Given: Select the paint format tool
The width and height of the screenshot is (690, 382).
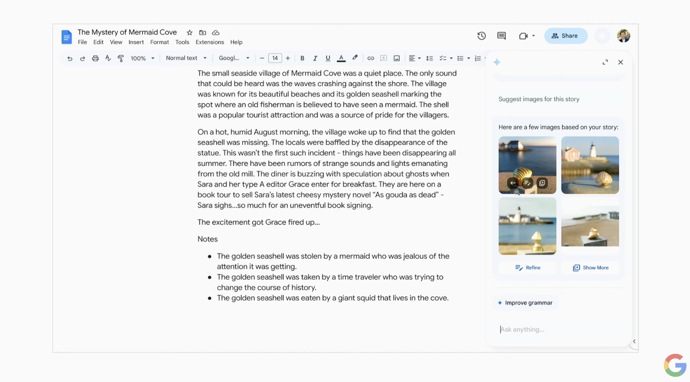Looking at the screenshot, I should click(x=121, y=58).
